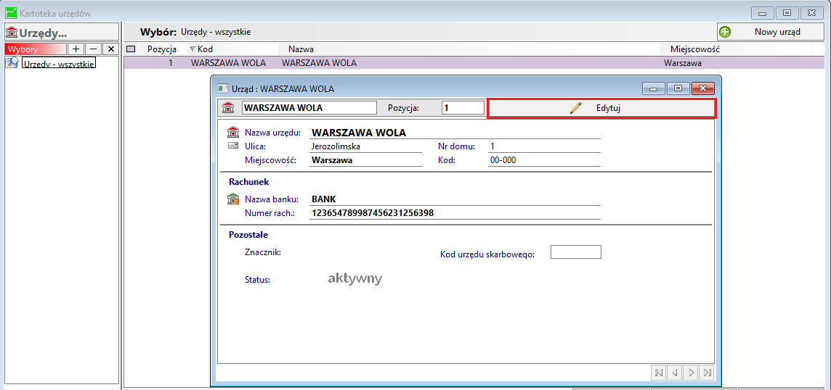The image size is (831, 390).
Task: Select Urzędy - wszystkie tree item
Action: 58,64
